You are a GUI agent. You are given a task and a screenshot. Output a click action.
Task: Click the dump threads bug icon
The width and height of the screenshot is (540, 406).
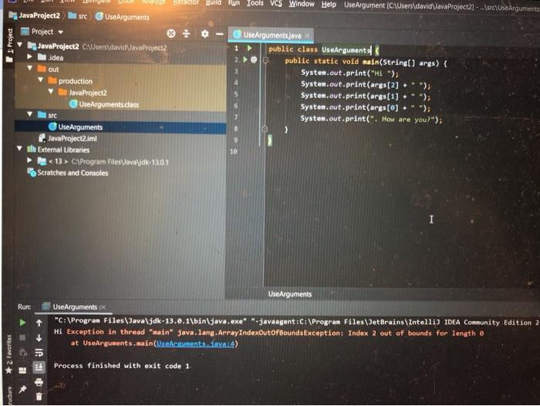pos(22,353)
